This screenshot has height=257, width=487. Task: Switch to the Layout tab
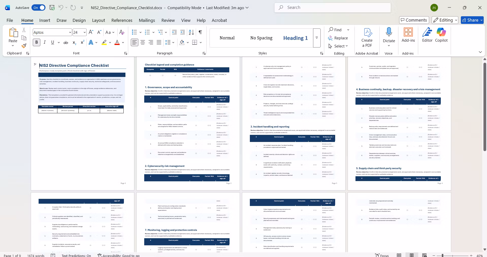pyautogui.click(x=99, y=20)
